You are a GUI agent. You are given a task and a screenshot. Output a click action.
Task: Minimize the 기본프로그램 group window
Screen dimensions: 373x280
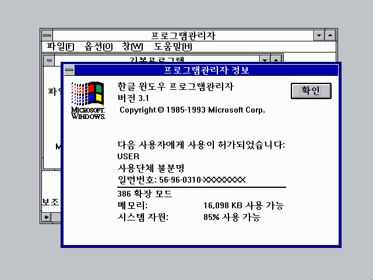(265, 59)
